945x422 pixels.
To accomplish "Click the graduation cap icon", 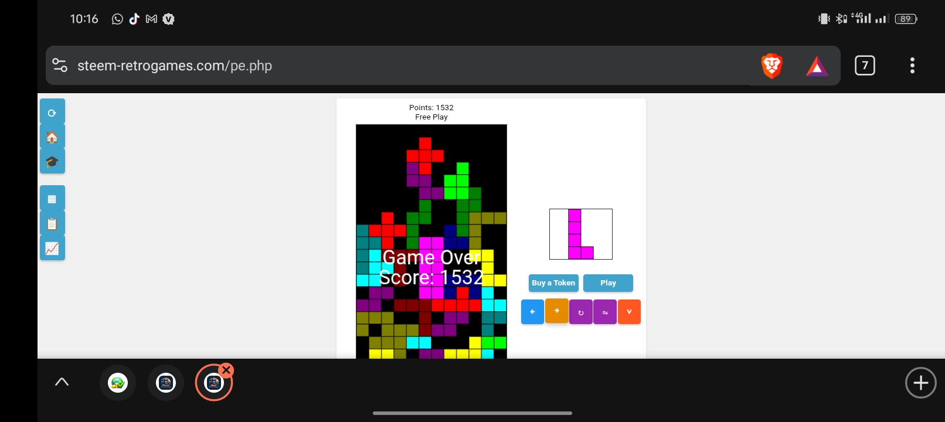I will coord(52,161).
